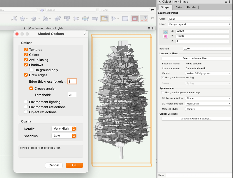Viewport: 233px width, 178px height.
Task: Click the ruler icon in the toolbar
Action: pyautogui.click(x=95, y=19)
